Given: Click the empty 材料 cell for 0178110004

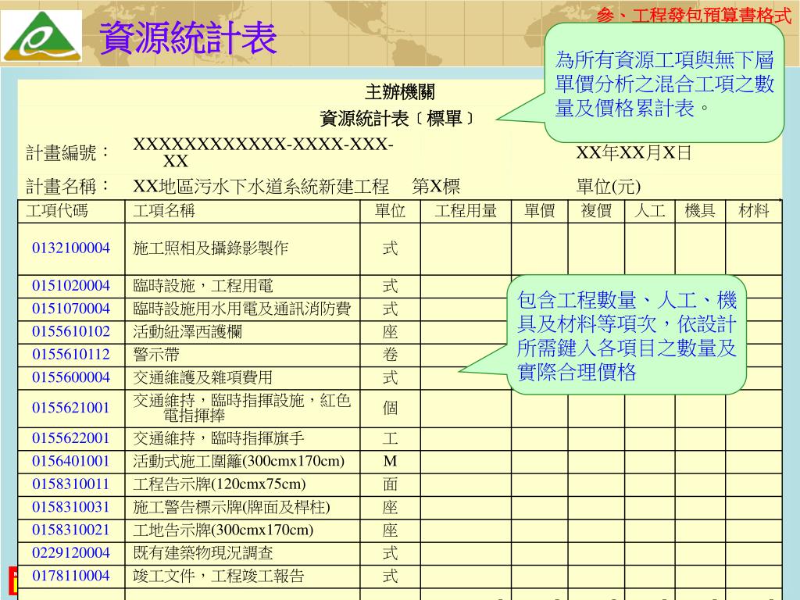Looking at the screenshot, I should point(754,577).
